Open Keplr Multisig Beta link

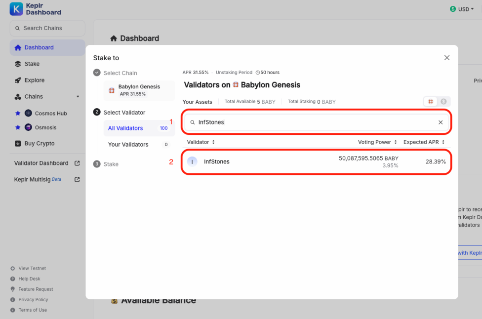click(38, 179)
